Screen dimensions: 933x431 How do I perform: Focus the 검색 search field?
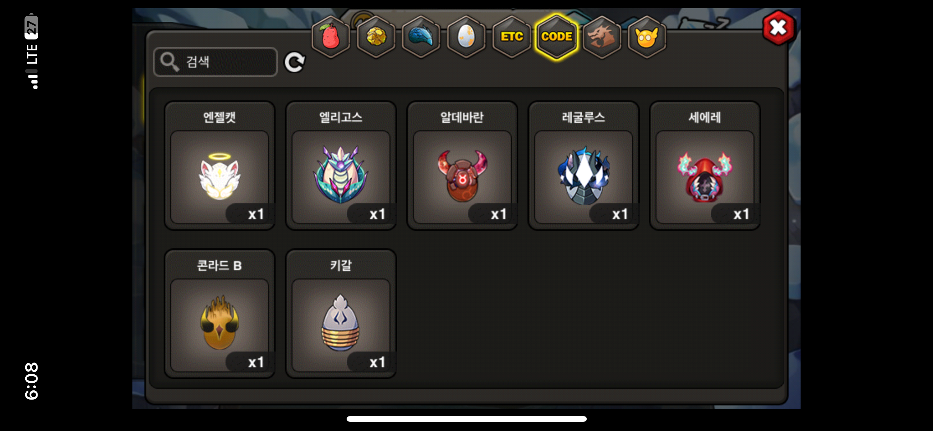pyautogui.click(x=215, y=62)
